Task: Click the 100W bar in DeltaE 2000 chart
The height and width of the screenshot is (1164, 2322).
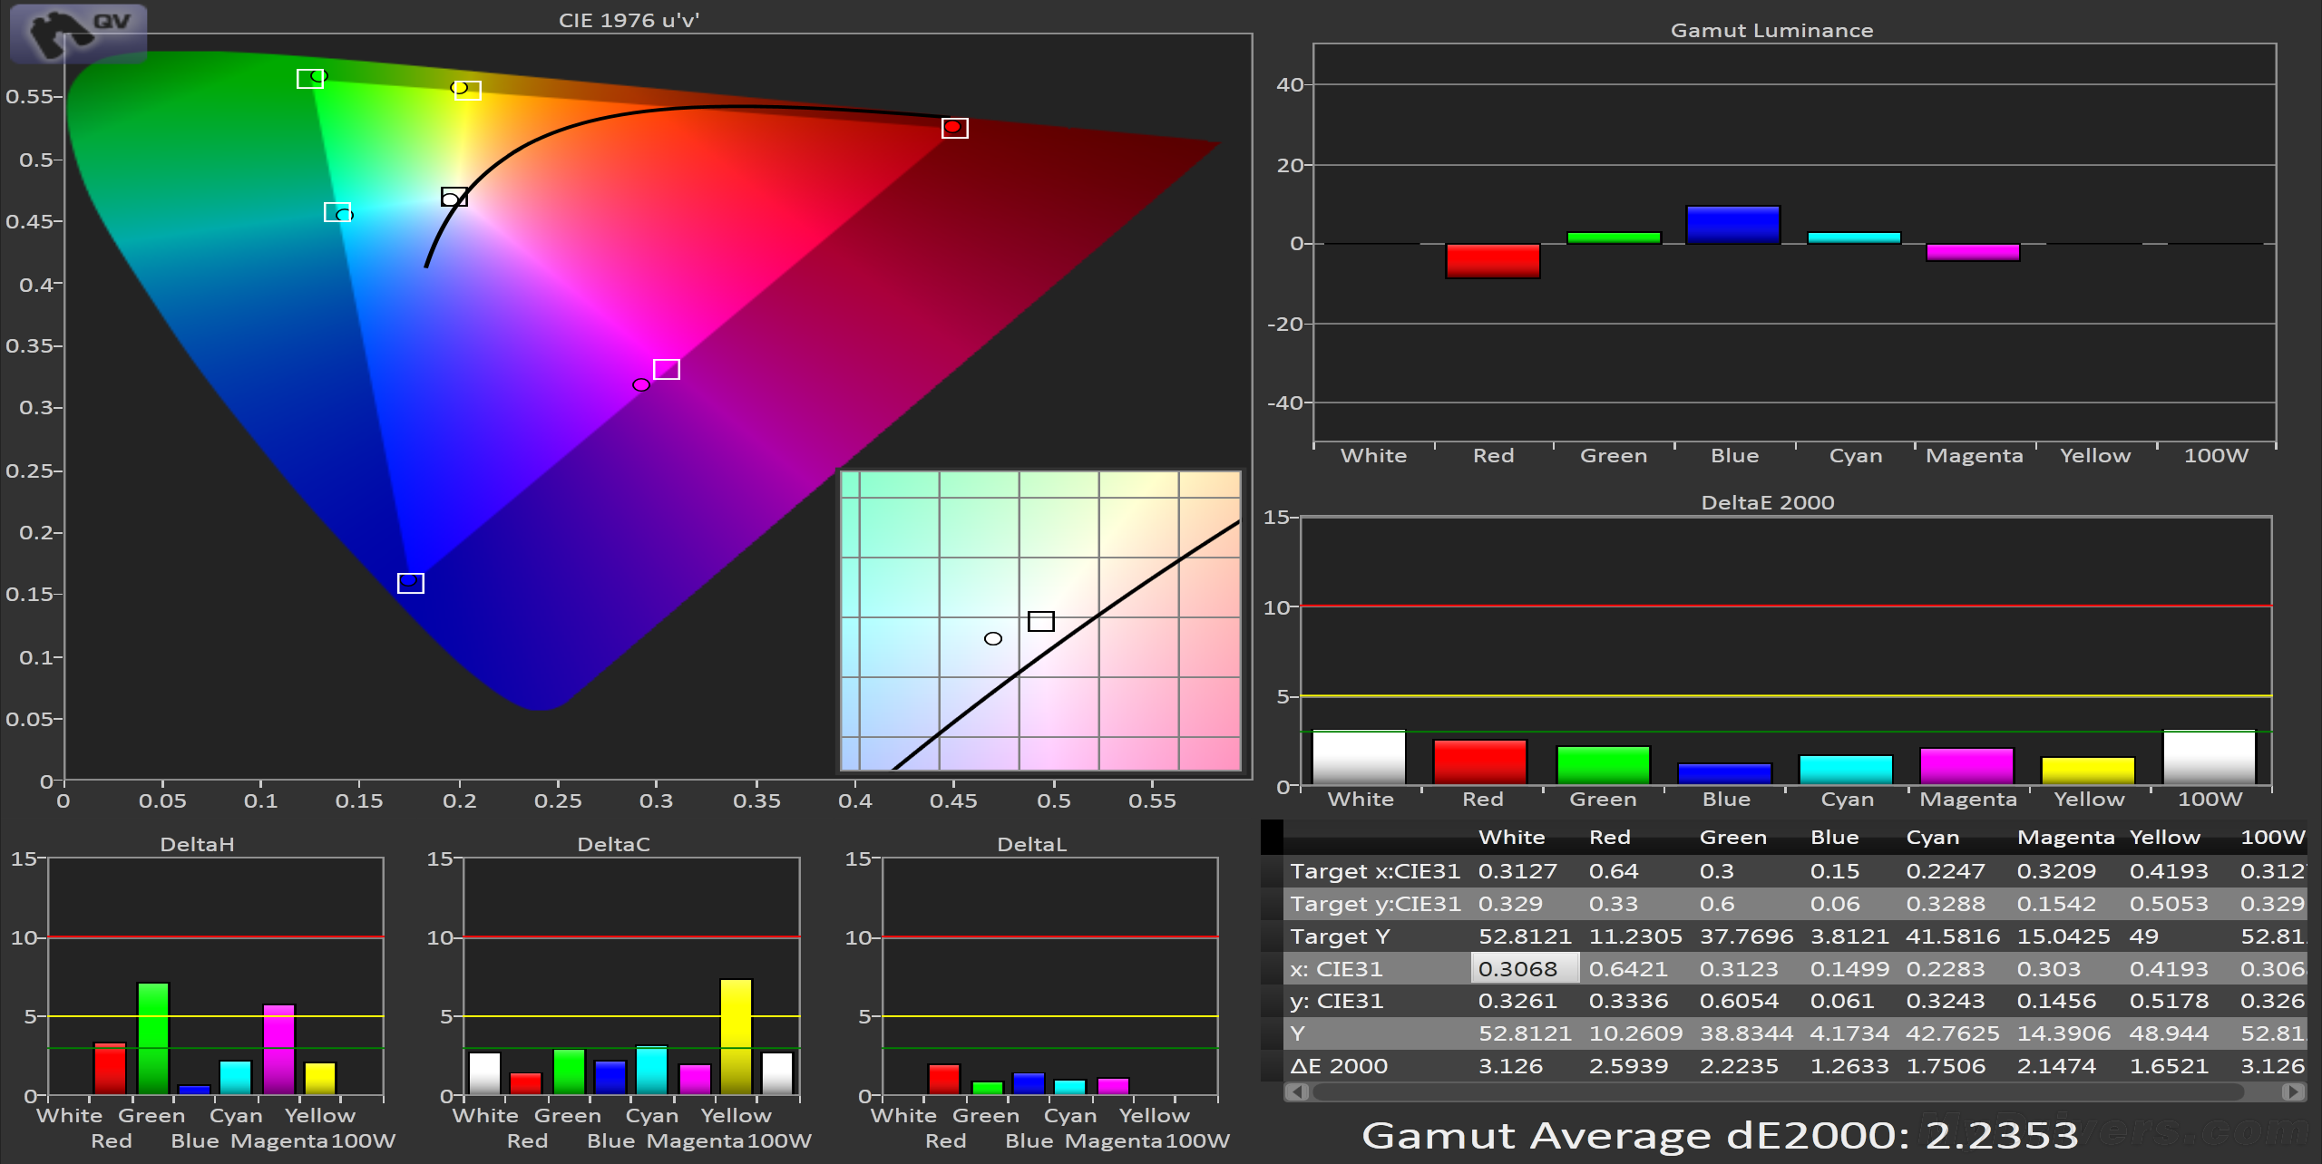Action: 2210,758
